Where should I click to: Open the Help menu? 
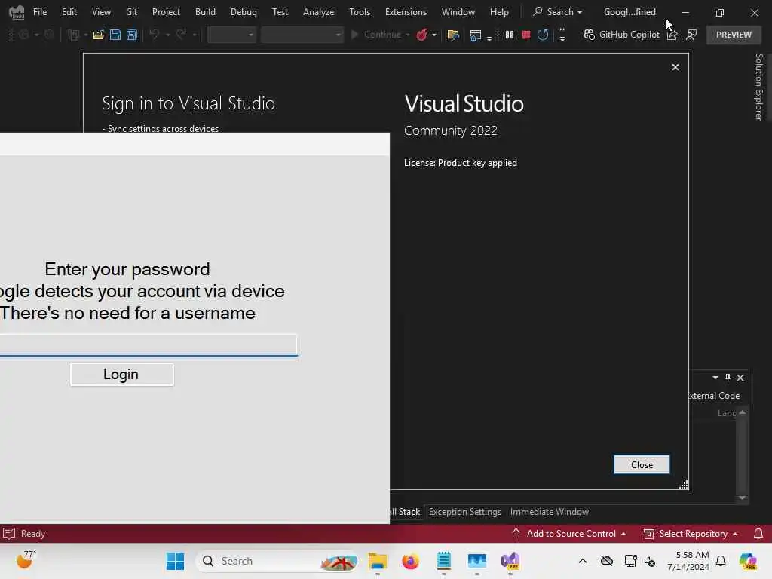499,12
